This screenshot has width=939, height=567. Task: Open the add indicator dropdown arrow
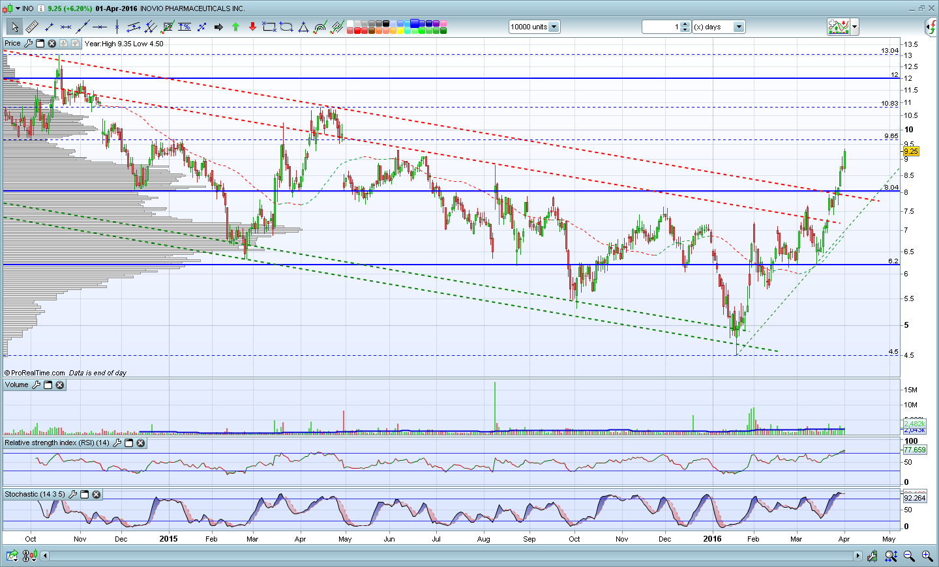(x=854, y=27)
